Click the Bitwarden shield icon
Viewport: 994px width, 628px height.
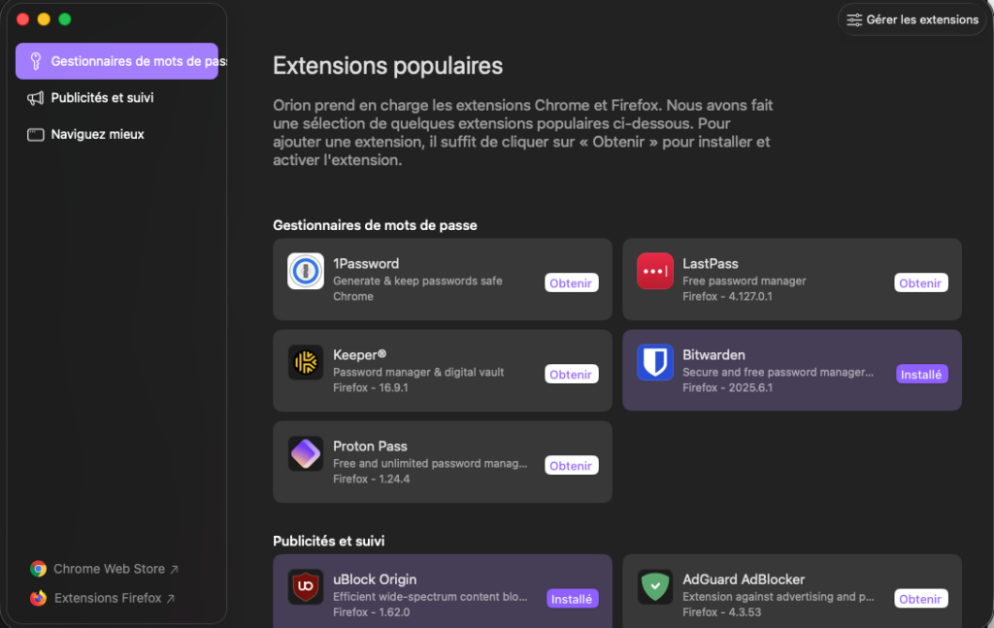pos(655,363)
